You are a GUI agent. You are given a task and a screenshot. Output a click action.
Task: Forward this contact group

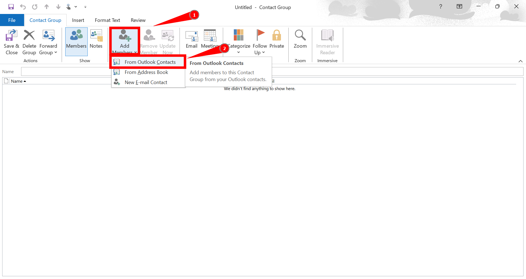[x=48, y=41]
